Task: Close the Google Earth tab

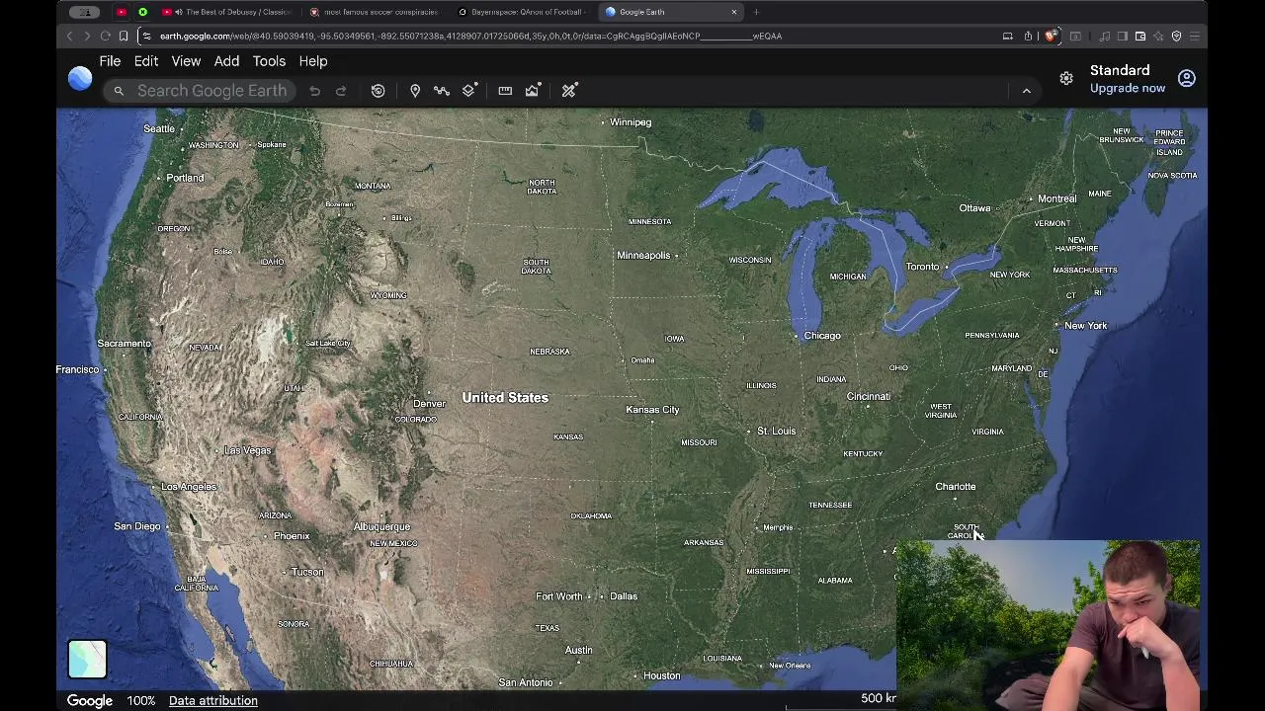Action: 734,12
